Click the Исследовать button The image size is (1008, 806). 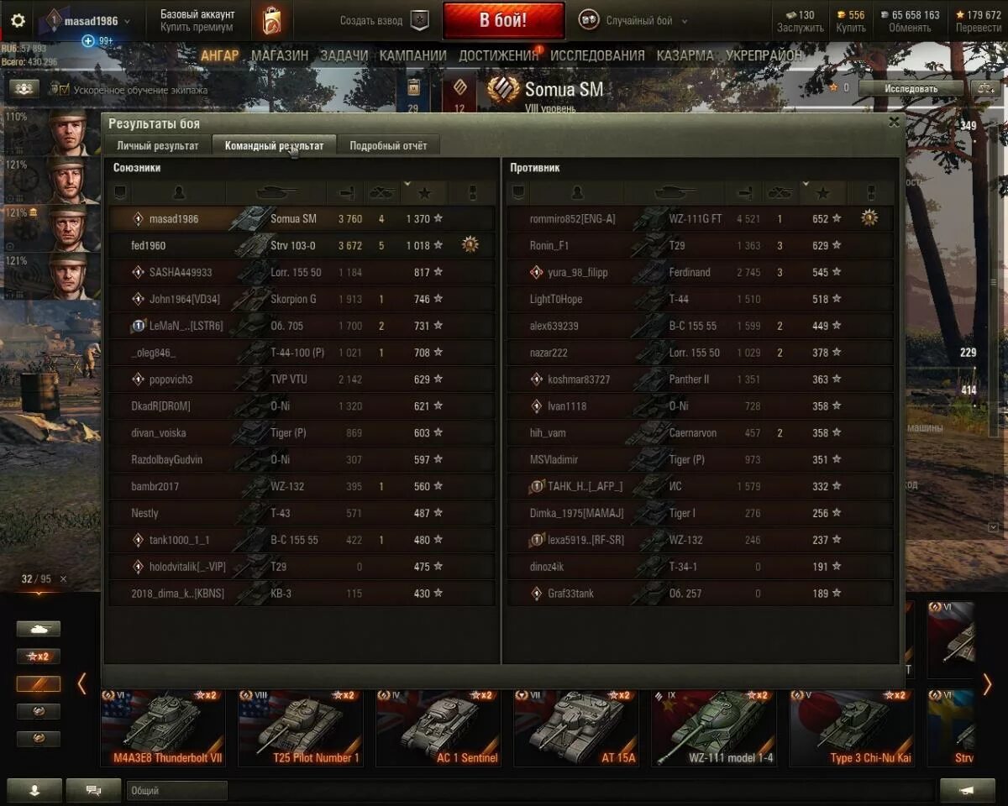[x=911, y=88]
